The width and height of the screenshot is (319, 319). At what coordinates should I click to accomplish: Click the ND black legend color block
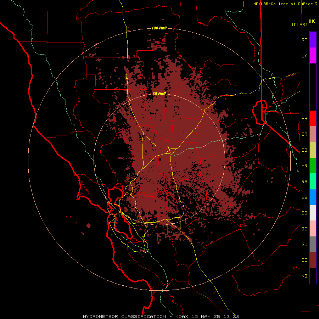pyautogui.click(x=313, y=276)
